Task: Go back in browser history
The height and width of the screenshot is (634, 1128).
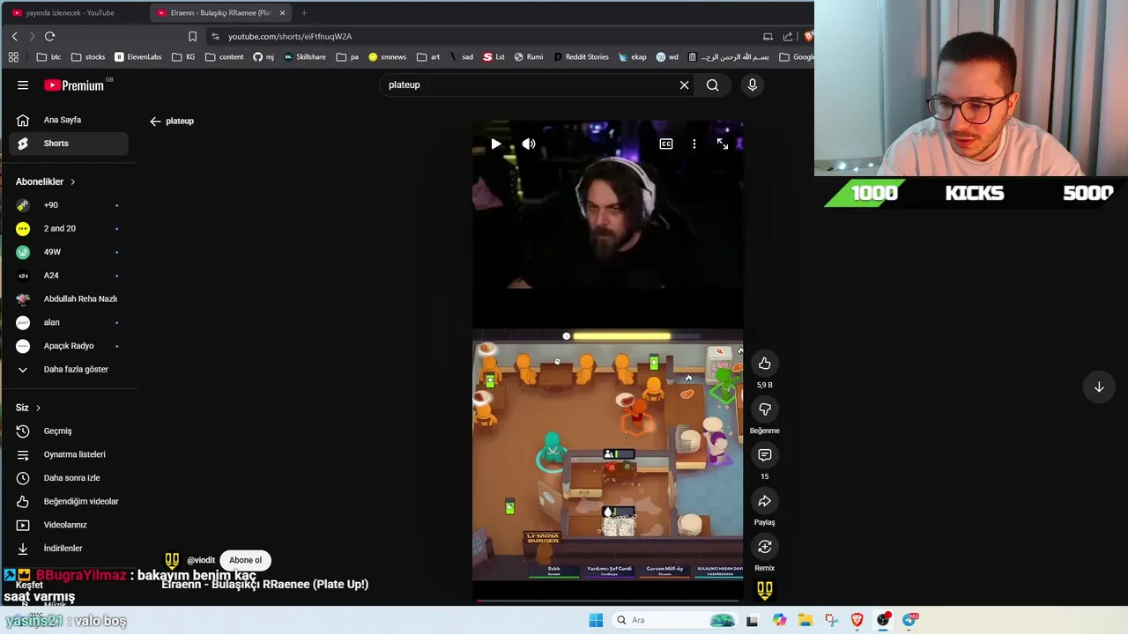Action: 14,36
